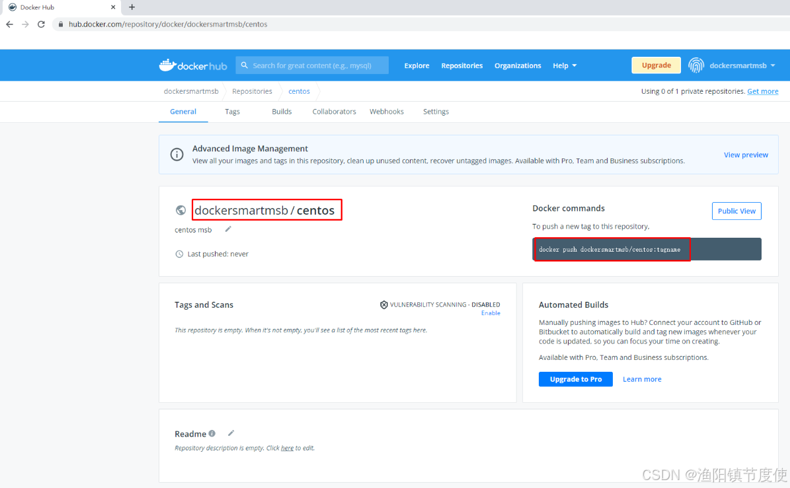This screenshot has height=488, width=790.
Task: Close the Docker Hub browser tab
Action: pyautogui.click(x=113, y=7)
